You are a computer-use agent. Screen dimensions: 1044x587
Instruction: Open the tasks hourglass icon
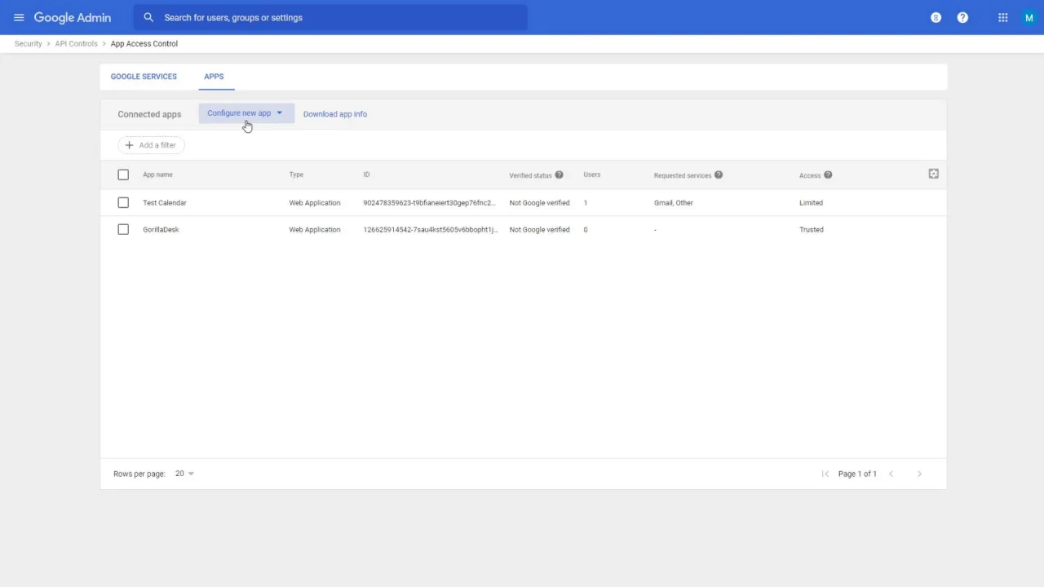tap(936, 17)
